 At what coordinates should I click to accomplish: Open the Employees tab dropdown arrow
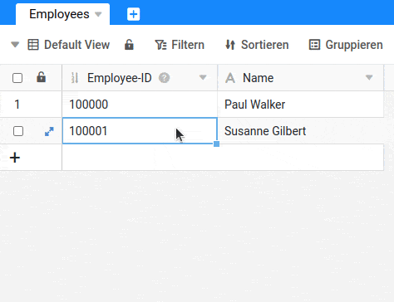click(x=98, y=14)
